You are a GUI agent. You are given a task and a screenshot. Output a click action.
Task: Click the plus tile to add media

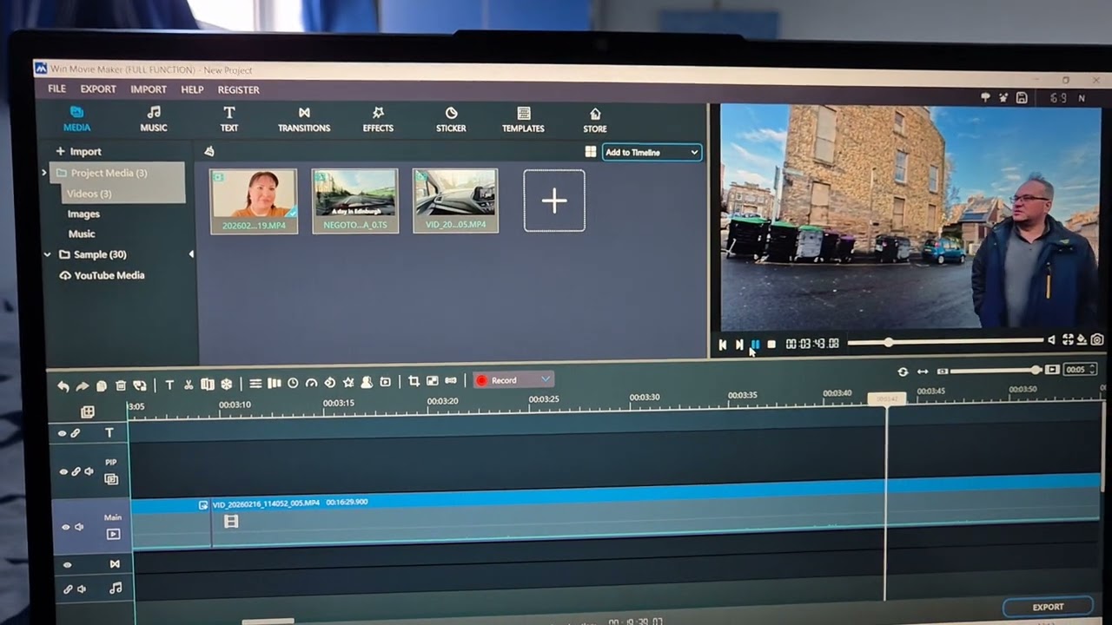point(554,201)
